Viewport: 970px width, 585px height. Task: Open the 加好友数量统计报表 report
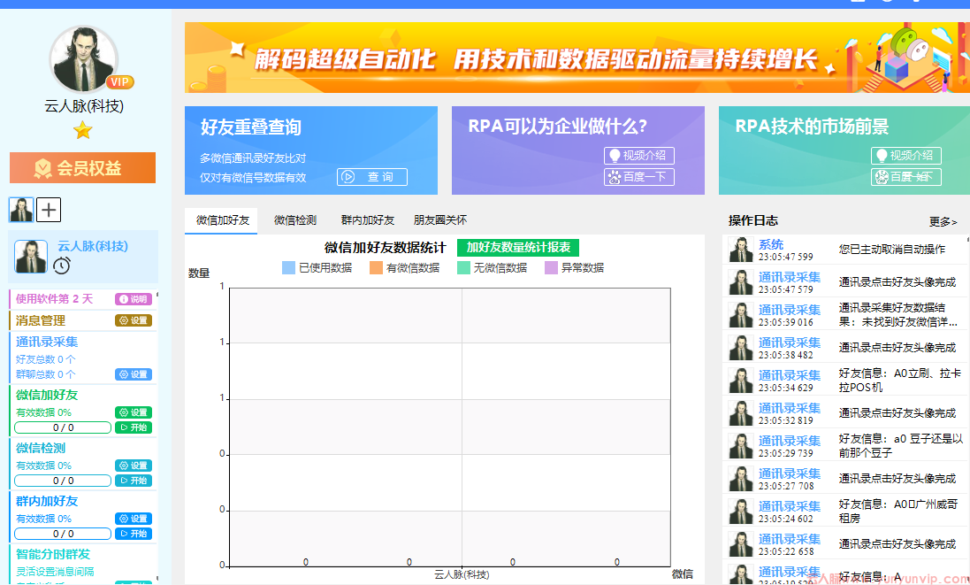pos(518,248)
